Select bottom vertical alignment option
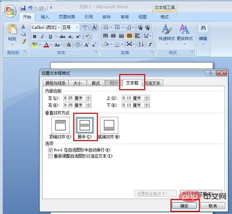 point(109,125)
